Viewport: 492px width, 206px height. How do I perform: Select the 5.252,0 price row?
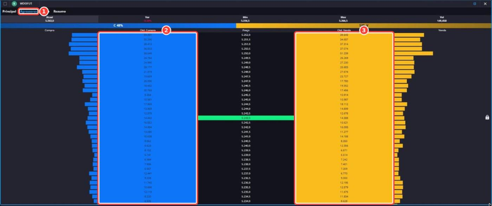tap(246, 35)
